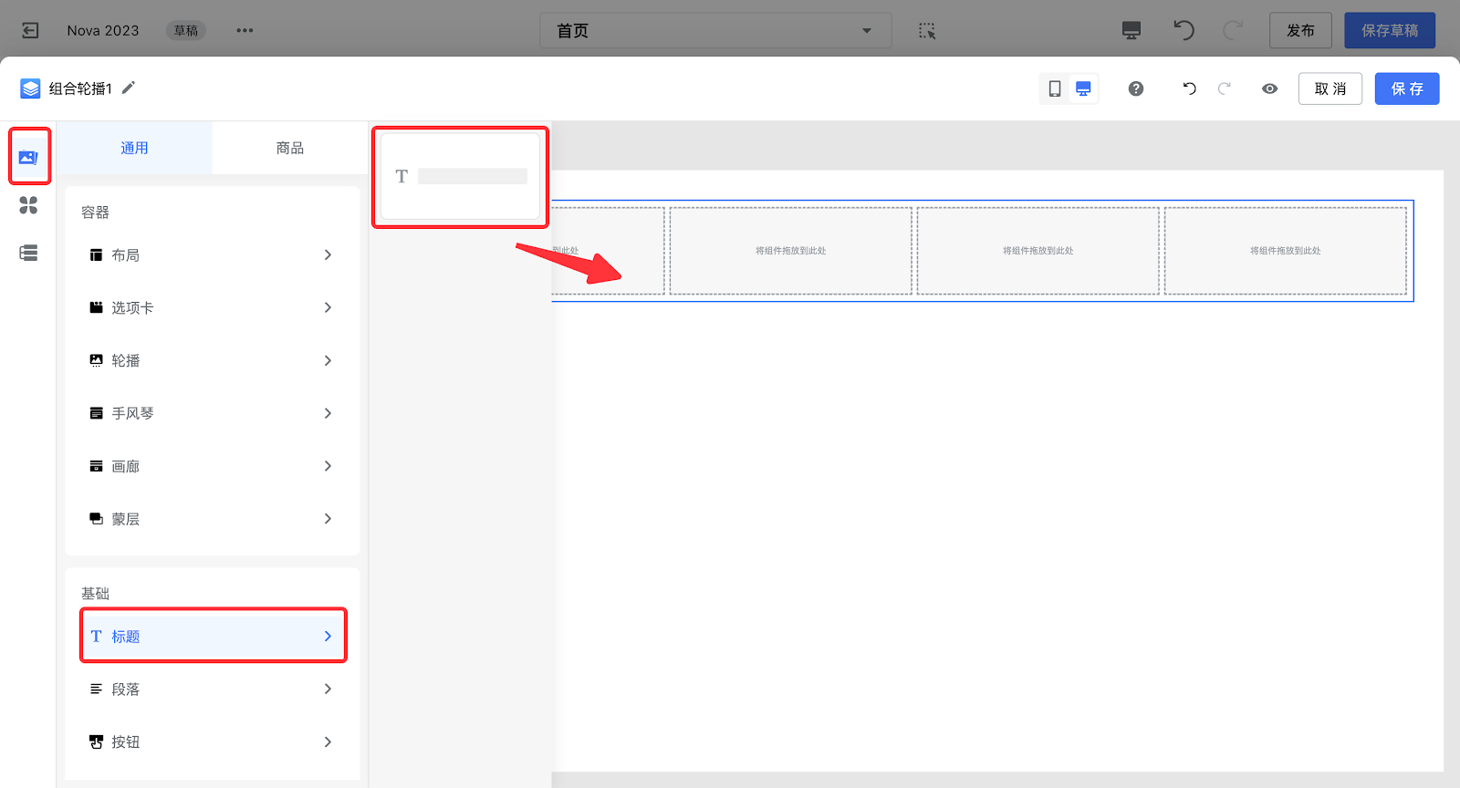Click the redo arrow in editor toolbar
The image size is (1460, 788).
[1225, 88]
